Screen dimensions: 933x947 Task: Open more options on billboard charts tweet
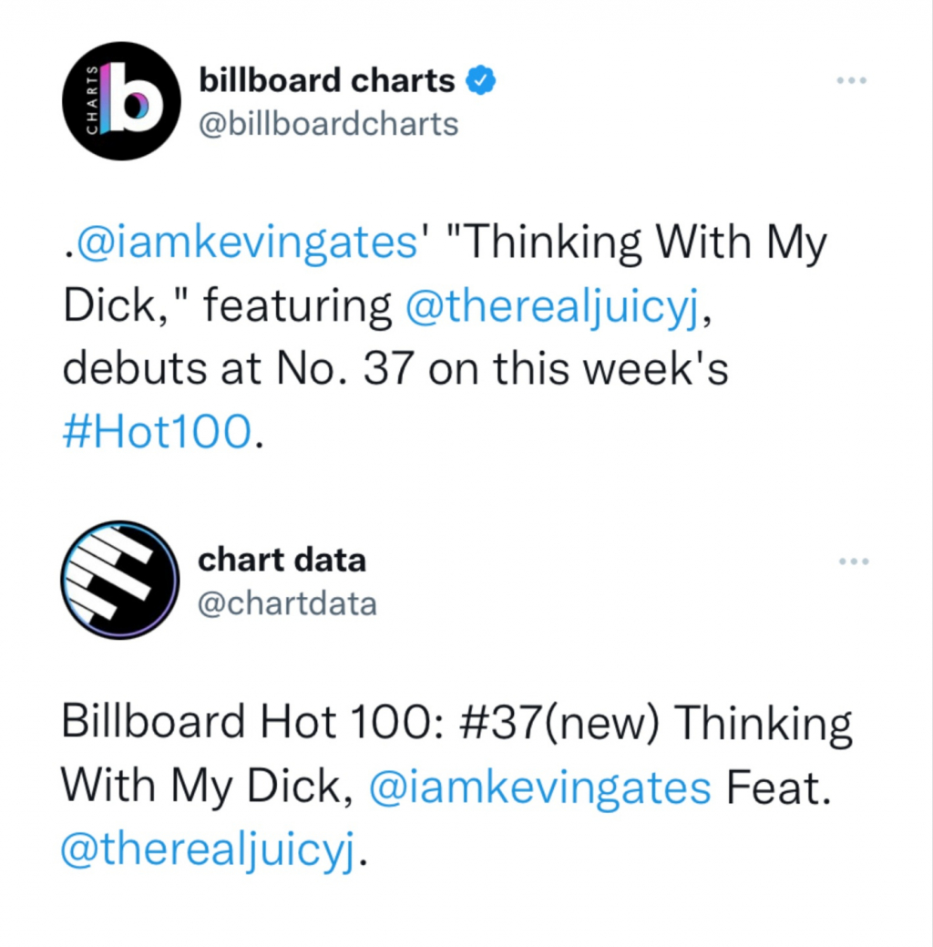(854, 81)
